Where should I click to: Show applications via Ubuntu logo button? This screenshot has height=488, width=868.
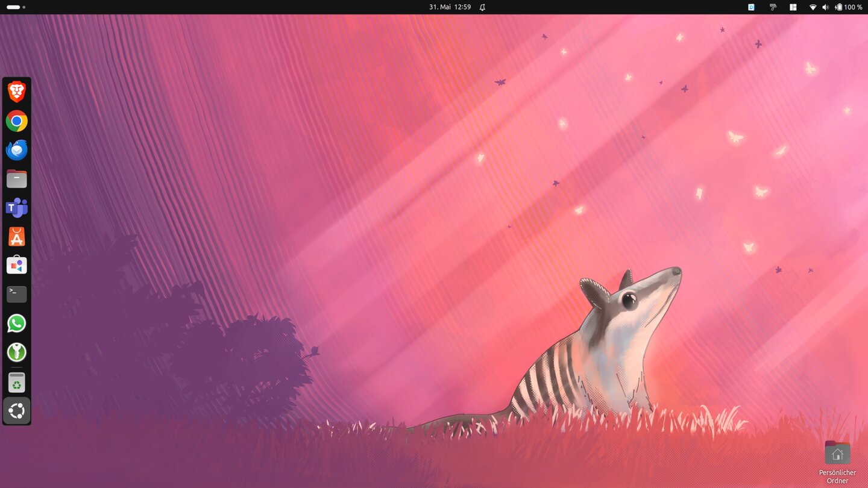pos(17,411)
